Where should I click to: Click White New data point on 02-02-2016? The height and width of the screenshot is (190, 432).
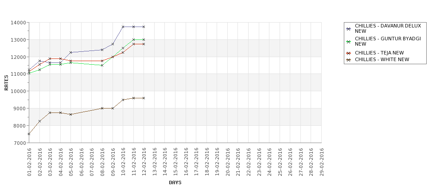(40, 121)
